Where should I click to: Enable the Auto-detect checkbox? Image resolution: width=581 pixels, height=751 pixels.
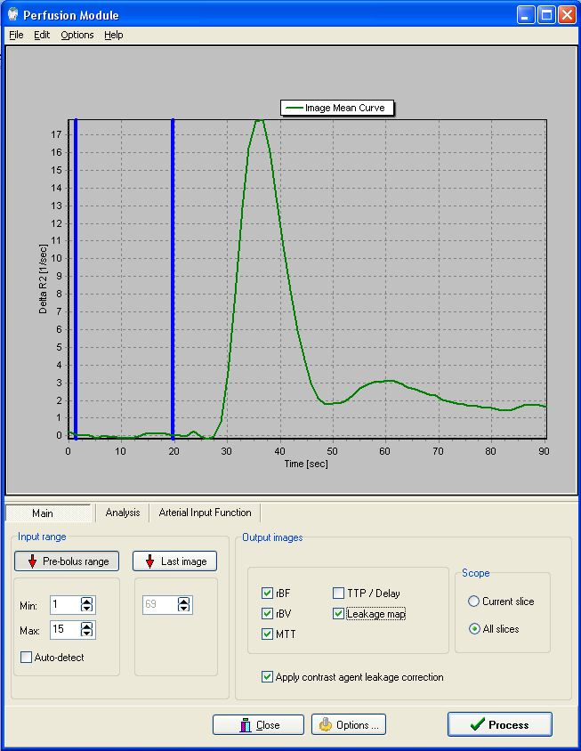coord(27,657)
